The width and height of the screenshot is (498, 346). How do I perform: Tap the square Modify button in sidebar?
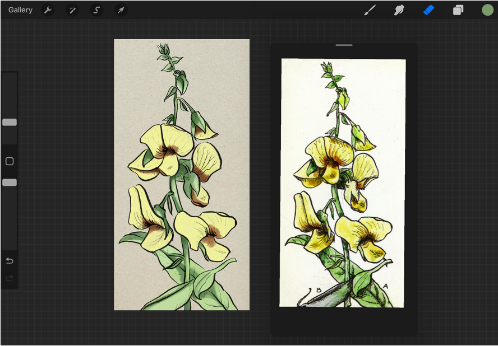tap(10, 161)
